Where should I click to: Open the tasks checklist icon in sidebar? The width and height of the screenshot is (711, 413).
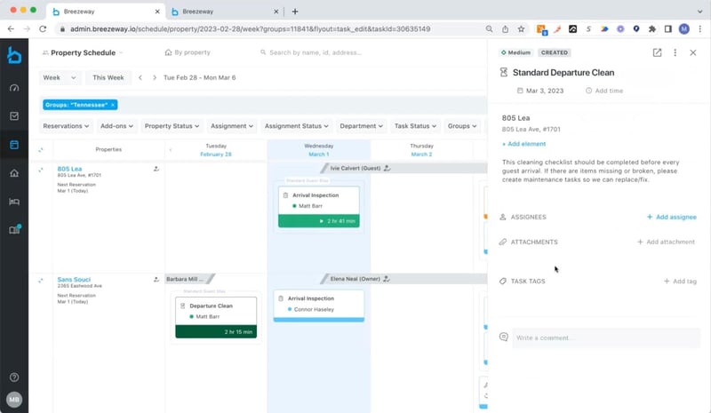click(14, 115)
